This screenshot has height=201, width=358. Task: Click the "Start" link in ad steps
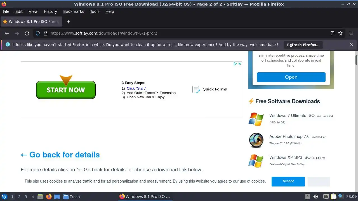(136, 88)
